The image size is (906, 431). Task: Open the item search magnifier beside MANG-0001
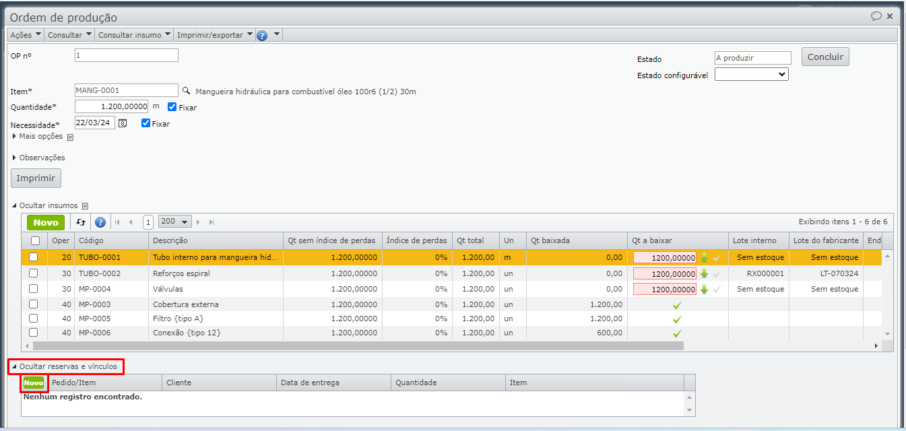(x=187, y=90)
